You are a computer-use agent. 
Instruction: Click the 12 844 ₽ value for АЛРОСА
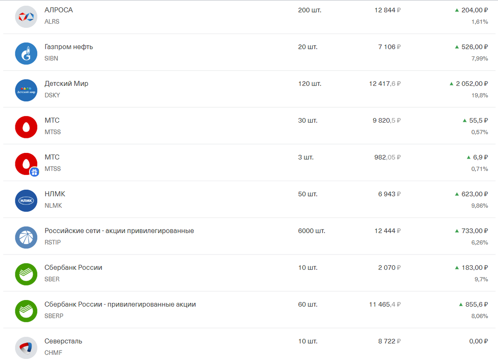pos(388,10)
